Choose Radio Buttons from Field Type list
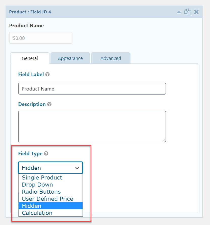Screen dimensions: 210x225 point(50,192)
